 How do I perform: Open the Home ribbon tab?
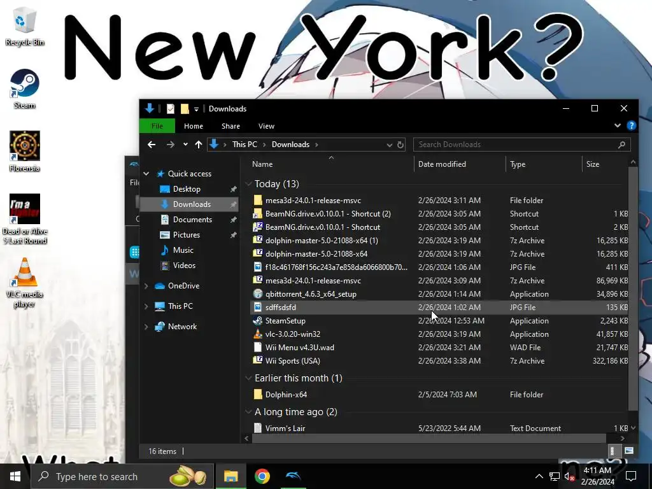point(194,126)
